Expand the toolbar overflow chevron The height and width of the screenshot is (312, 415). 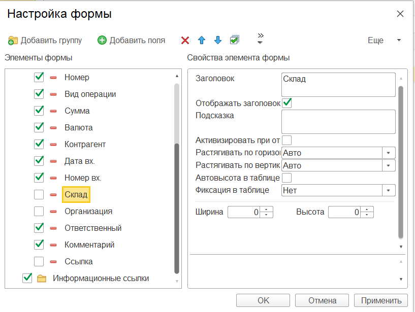click(261, 39)
